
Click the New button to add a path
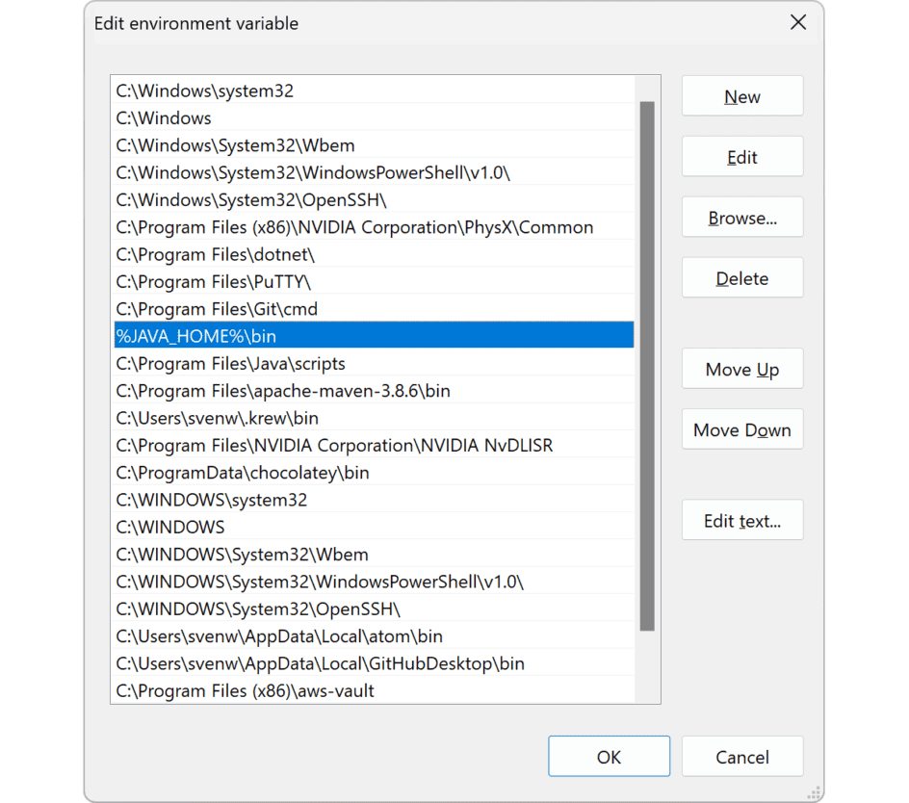pyautogui.click(x=741, y=96)
